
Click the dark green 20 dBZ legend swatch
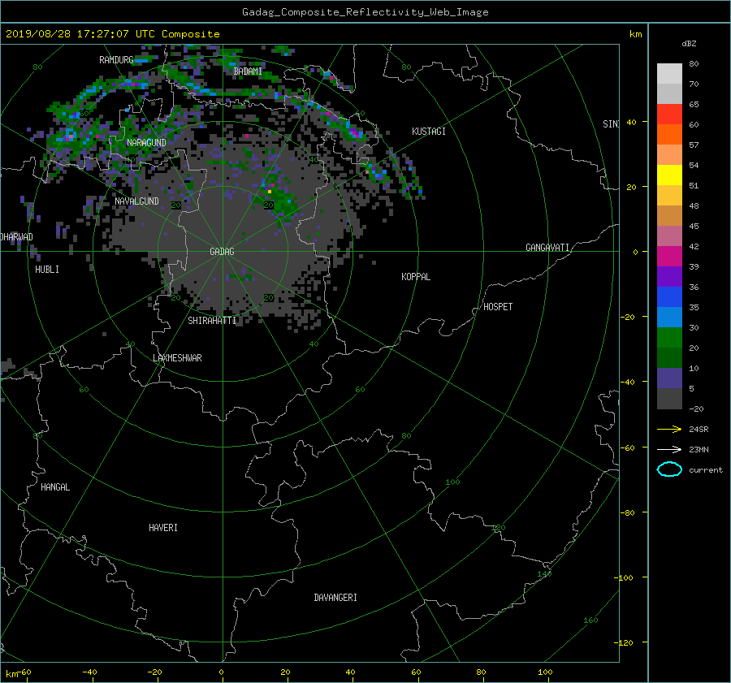(x=669, y=358)
